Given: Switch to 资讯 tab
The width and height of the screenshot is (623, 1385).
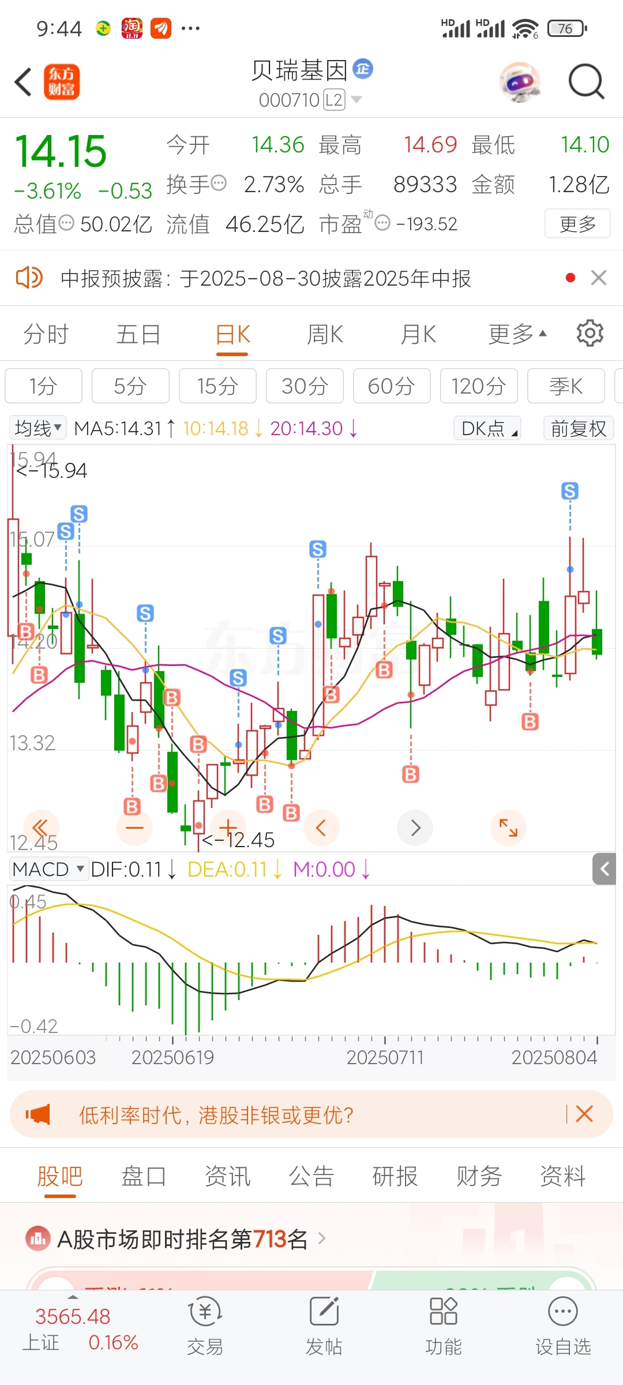Looking at the screenshot, I should coord(228,1176).
